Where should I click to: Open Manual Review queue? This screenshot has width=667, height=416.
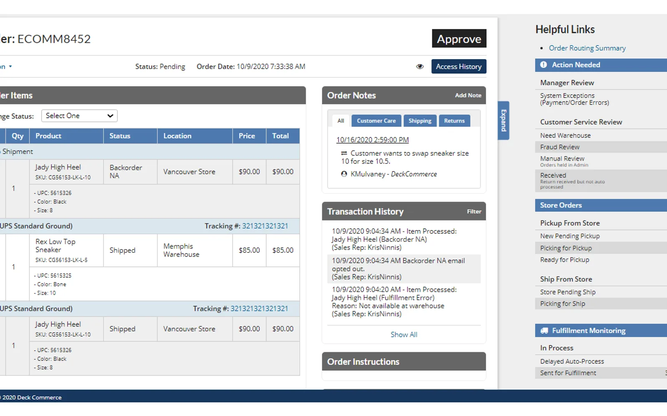pos(562,159)
